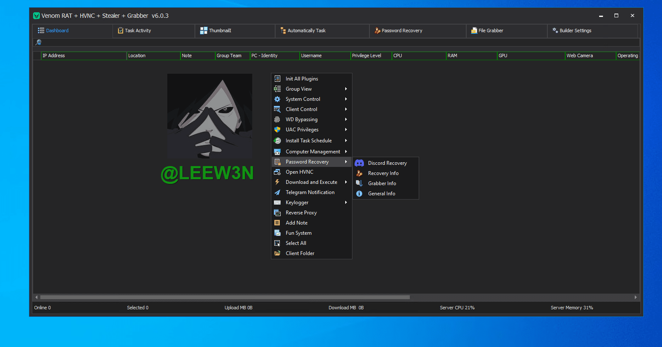Viewport: 662px width, 347px height.
Task: Click the magnifier search icon below tabs
Action: tap(38, 42)
